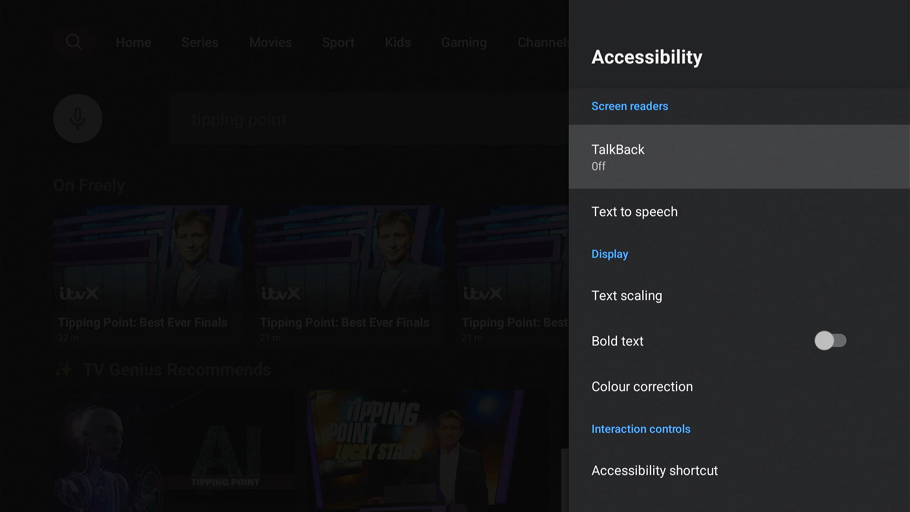Screen dimensions: 910x512
Task: Click the sparkle icon beside TV Genius Recommends
Action: [64, 370]
